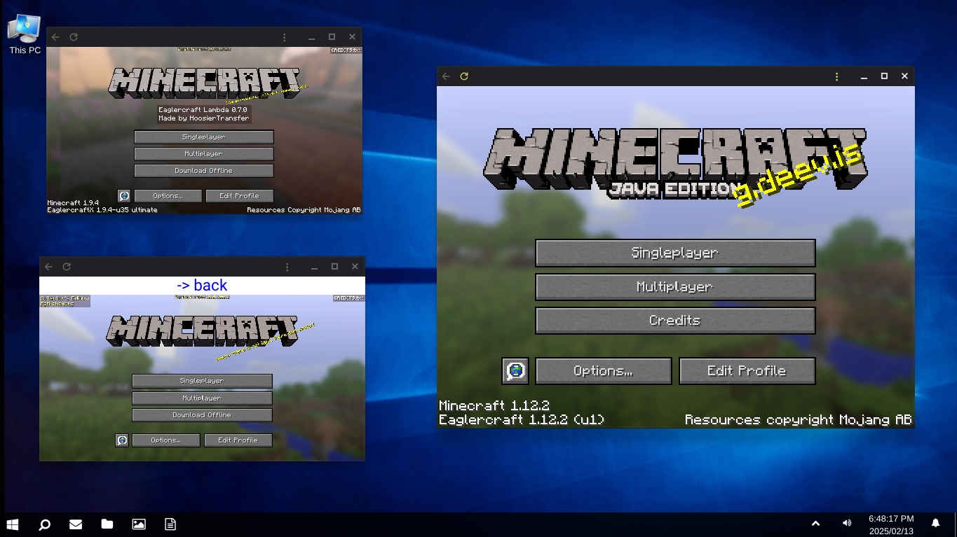Image resolution: width=957 pixels, height=537 pixels.
Task: Reload the Eaglercraft 1.12.2 window
Action: point(464,76)
